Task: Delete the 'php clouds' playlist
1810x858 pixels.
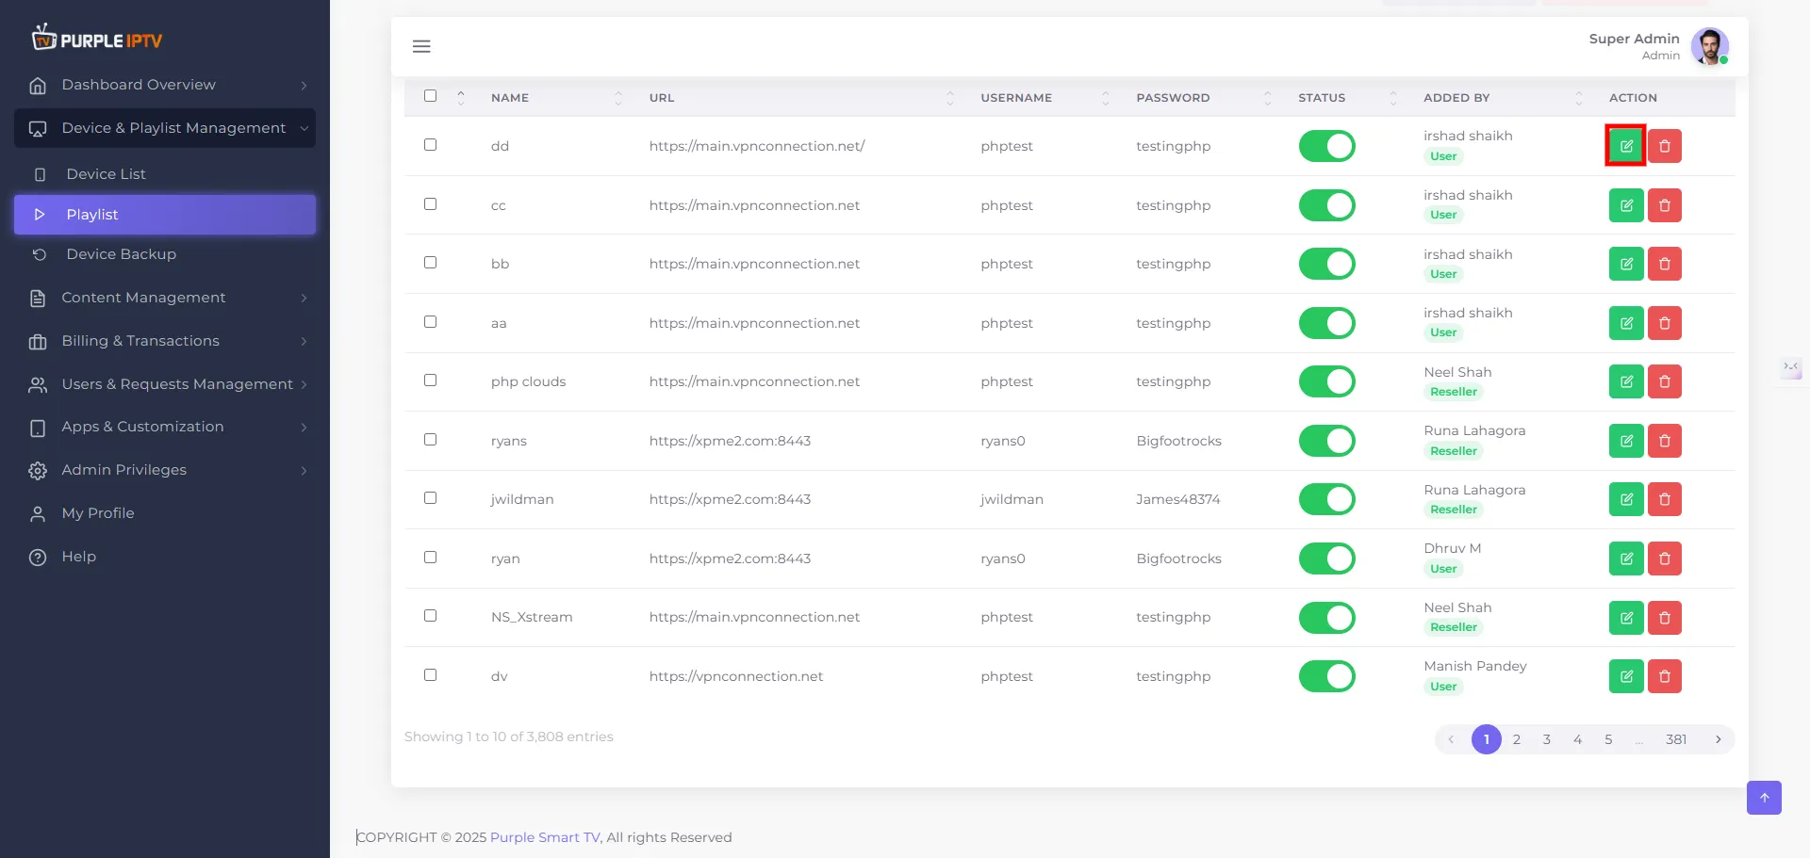Action: click(1665, 381)
